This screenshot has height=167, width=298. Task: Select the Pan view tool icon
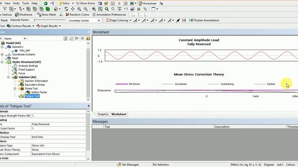73,9
